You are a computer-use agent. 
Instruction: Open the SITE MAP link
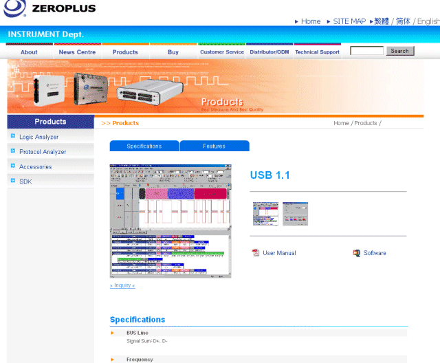point(349,21)
